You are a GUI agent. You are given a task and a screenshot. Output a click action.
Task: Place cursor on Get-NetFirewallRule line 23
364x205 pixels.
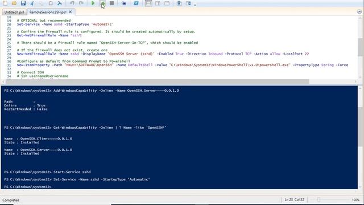tap(49, 35)
